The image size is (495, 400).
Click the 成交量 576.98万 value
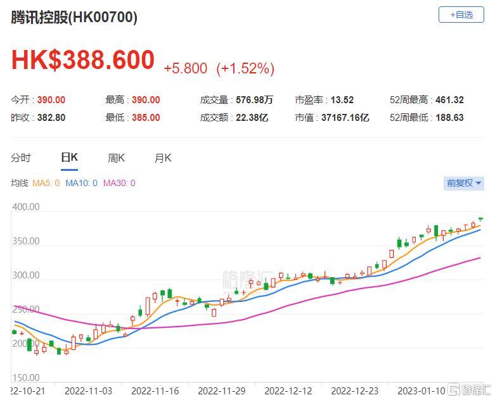click(x=254, y=100)
